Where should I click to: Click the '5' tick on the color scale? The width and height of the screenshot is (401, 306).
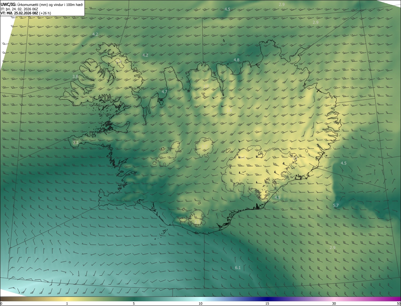[134, 303]
